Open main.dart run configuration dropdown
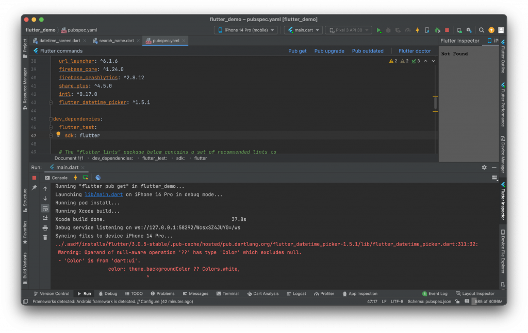The height and width of the screenshot is (333, 528). 303,30
